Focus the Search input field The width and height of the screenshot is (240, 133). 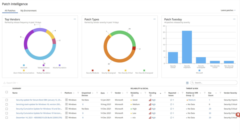214,83
